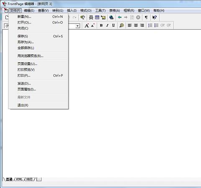Click the show FrontPage Explorer icon

82,18
